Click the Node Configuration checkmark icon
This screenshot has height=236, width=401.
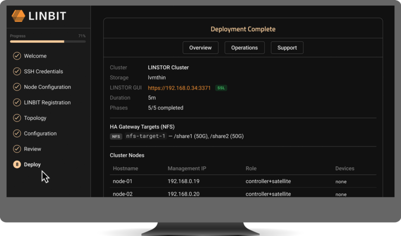click(17, 87)
